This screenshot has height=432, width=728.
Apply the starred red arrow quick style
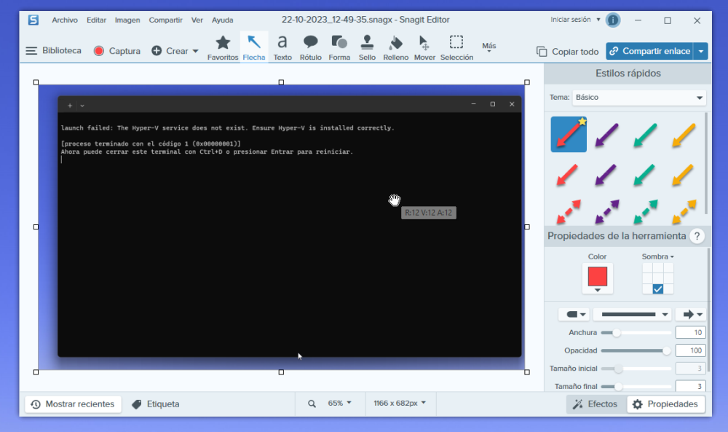click(x=569, y=134)
